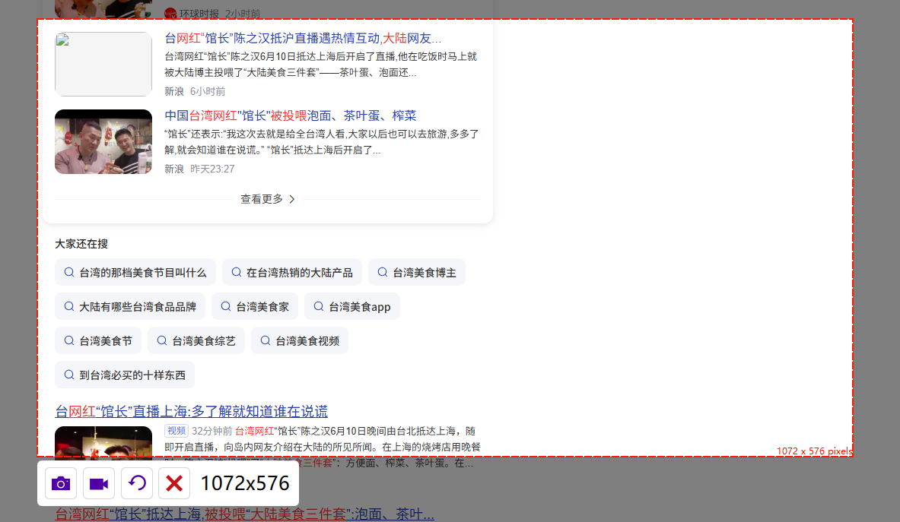Click magnifier icon in 台湾美食节 chip
The height and width of the screenshot is (522, 900).
coord(69,341)
